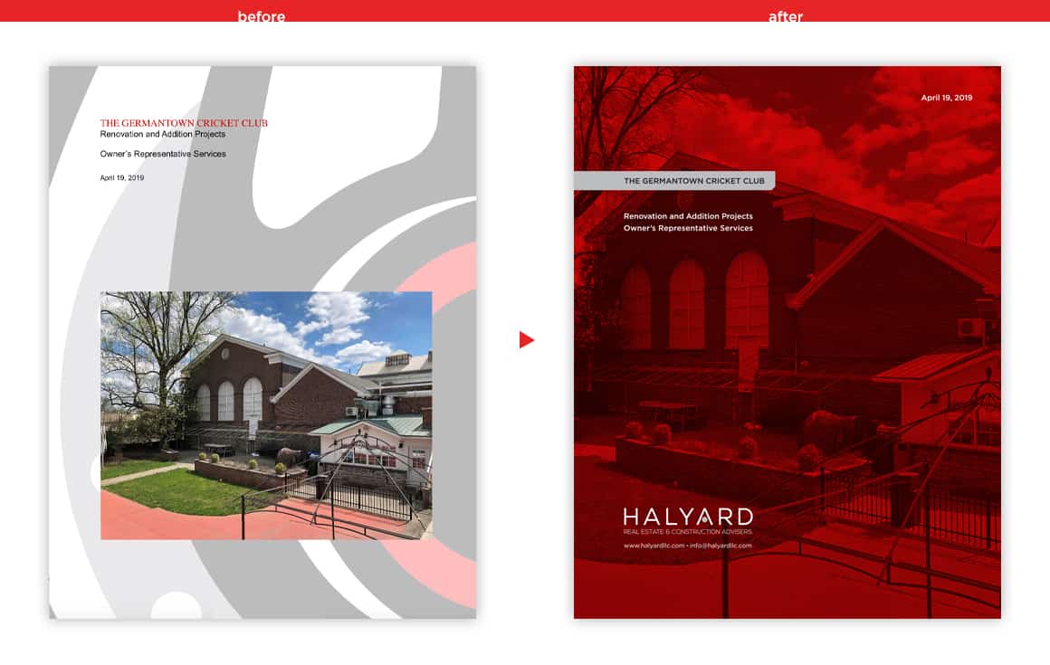1050x665 pixels.
Task: Select white 'Owner's Representative Services' on after cover
Action: click(688, 228)
